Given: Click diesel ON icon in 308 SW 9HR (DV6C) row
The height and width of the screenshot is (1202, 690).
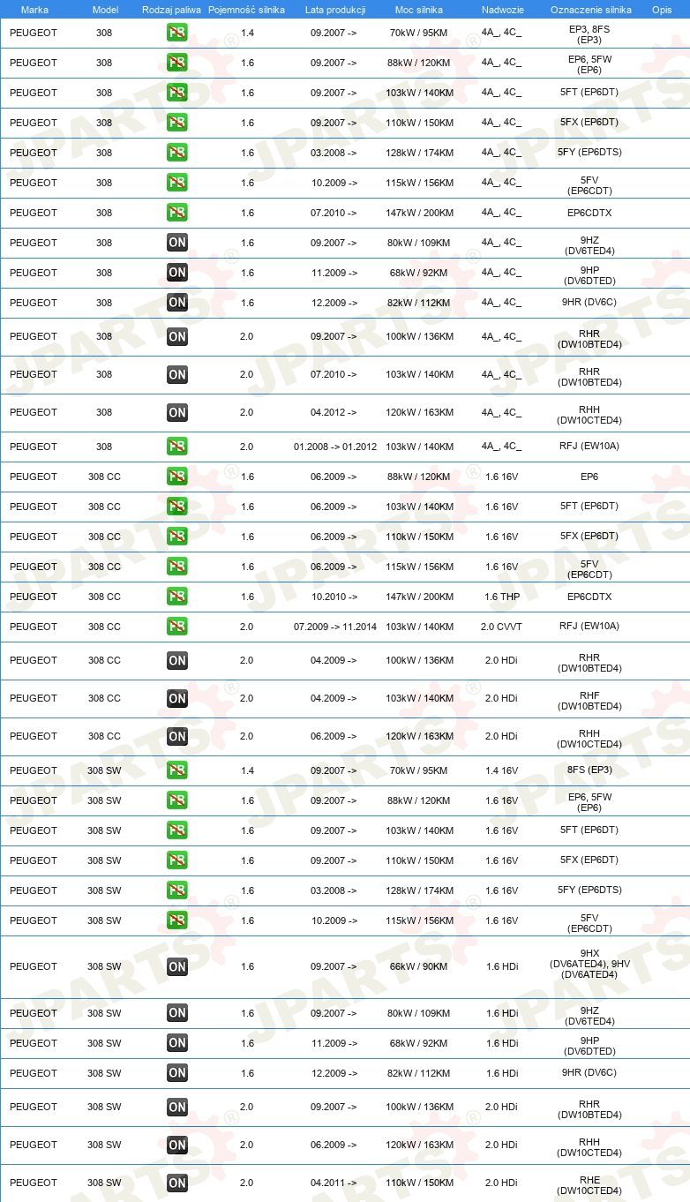Looking at the screenshot, I should [177, 1073].
